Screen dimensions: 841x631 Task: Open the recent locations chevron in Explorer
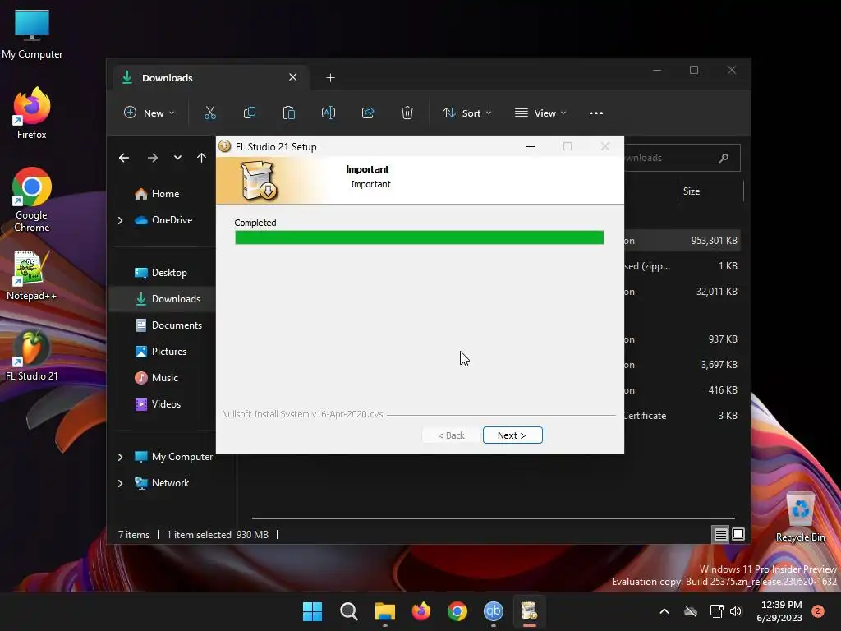[x=177, y=158]
